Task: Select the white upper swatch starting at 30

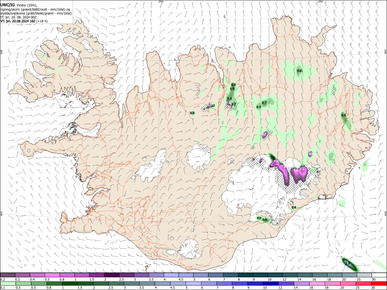Action: click(x=379, y=275)
